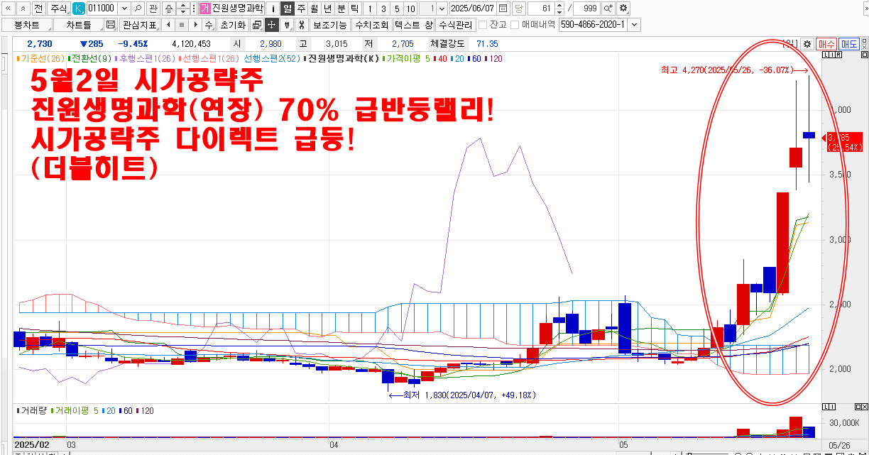Open stock info with the i icon
This screenshot has width=869, height=455.
273,9
